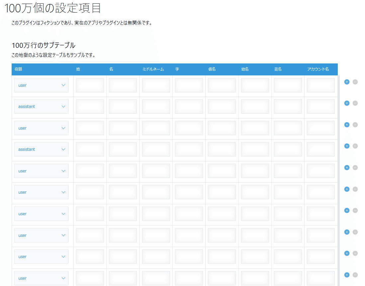Click the minus icon of the eighth row
This screenshot has height=286, width=365.
point(355,232)
